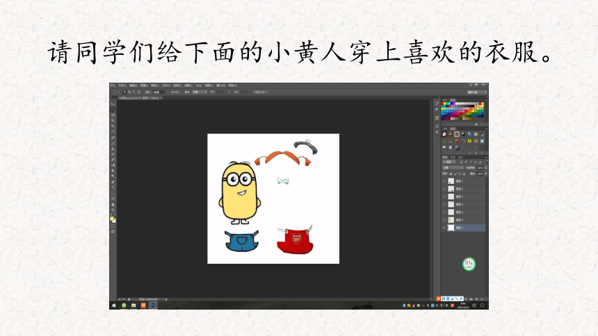Hide 图层 1 with its eye icon
The width and height of the screenshot is (598, 336).
point(444,181)
